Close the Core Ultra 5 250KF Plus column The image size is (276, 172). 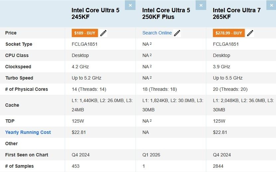point(201,5)
